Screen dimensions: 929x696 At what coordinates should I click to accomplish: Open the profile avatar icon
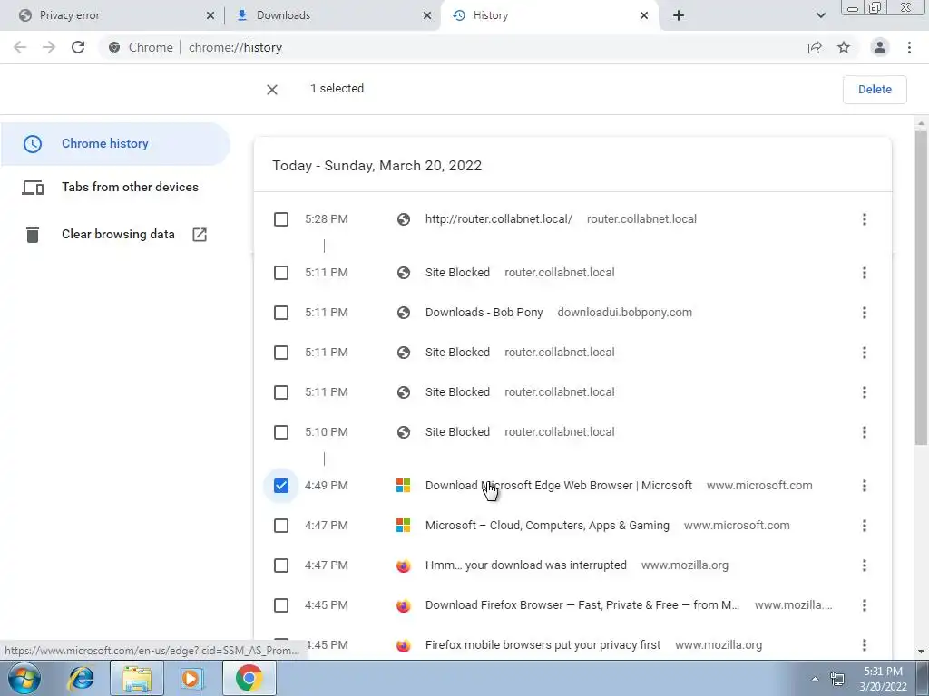click(880, 47)
